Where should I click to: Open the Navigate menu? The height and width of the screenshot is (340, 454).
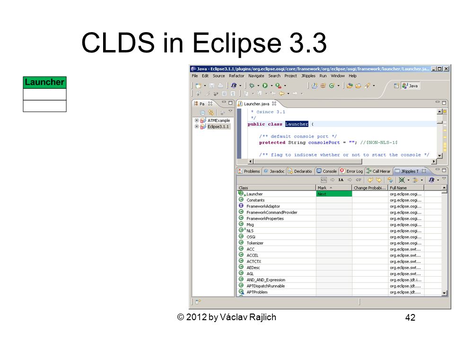256,76
